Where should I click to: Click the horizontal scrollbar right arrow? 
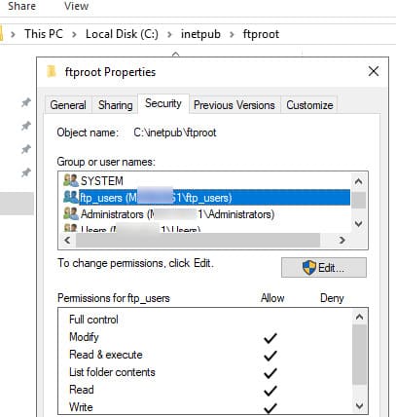click(x=342, y=240)
